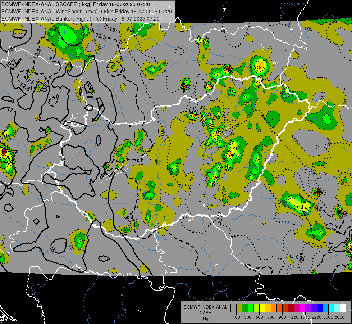Viewport: 352px width, 324px height.
Task: Pick the olive swatch in CAPE legend
Action: [239, 308]
